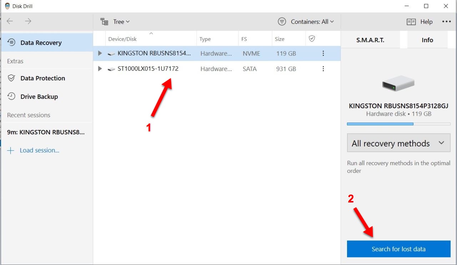Click the disk usage progress bar
Image resolution: width=457 pixels, height=265 pixels.
[x=398, y=124]
